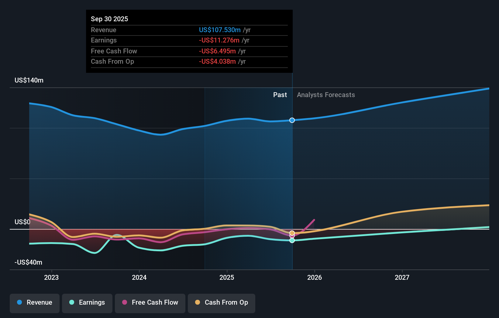Image resolution: width=499 pixels, height=318 pixels.
Task: Expand the Sep 30 2025 tooltip header
Action: pos(109,19)
